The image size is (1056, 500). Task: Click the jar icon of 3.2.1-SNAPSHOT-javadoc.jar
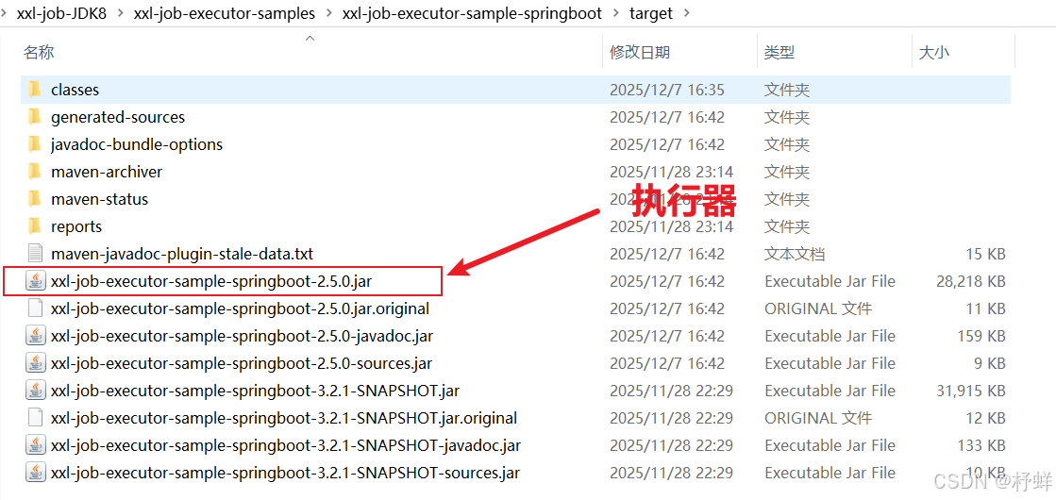click(x=35, y=445)
